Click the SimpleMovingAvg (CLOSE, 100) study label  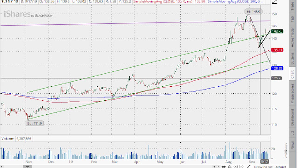[163, 1]
